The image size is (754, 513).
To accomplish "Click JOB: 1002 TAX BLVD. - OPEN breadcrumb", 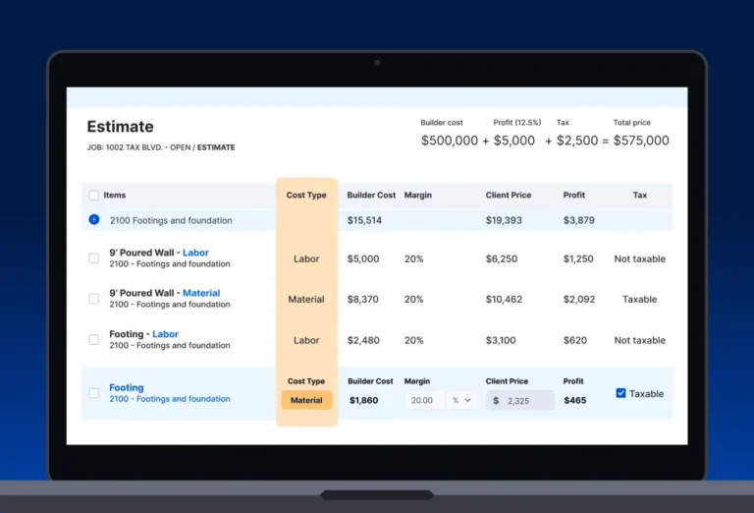I will 138,147.
